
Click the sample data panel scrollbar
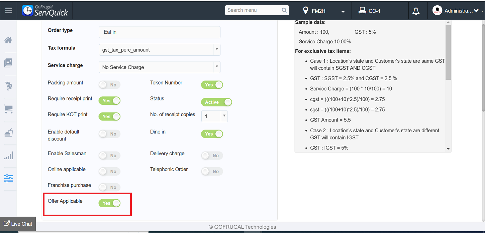click(448, 53)
